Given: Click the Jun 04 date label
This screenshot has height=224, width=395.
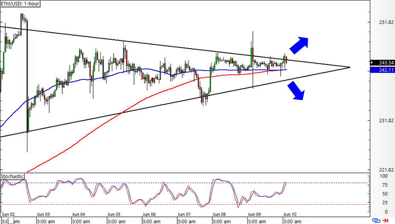Looking at the screenshot, I should [79, 215].
